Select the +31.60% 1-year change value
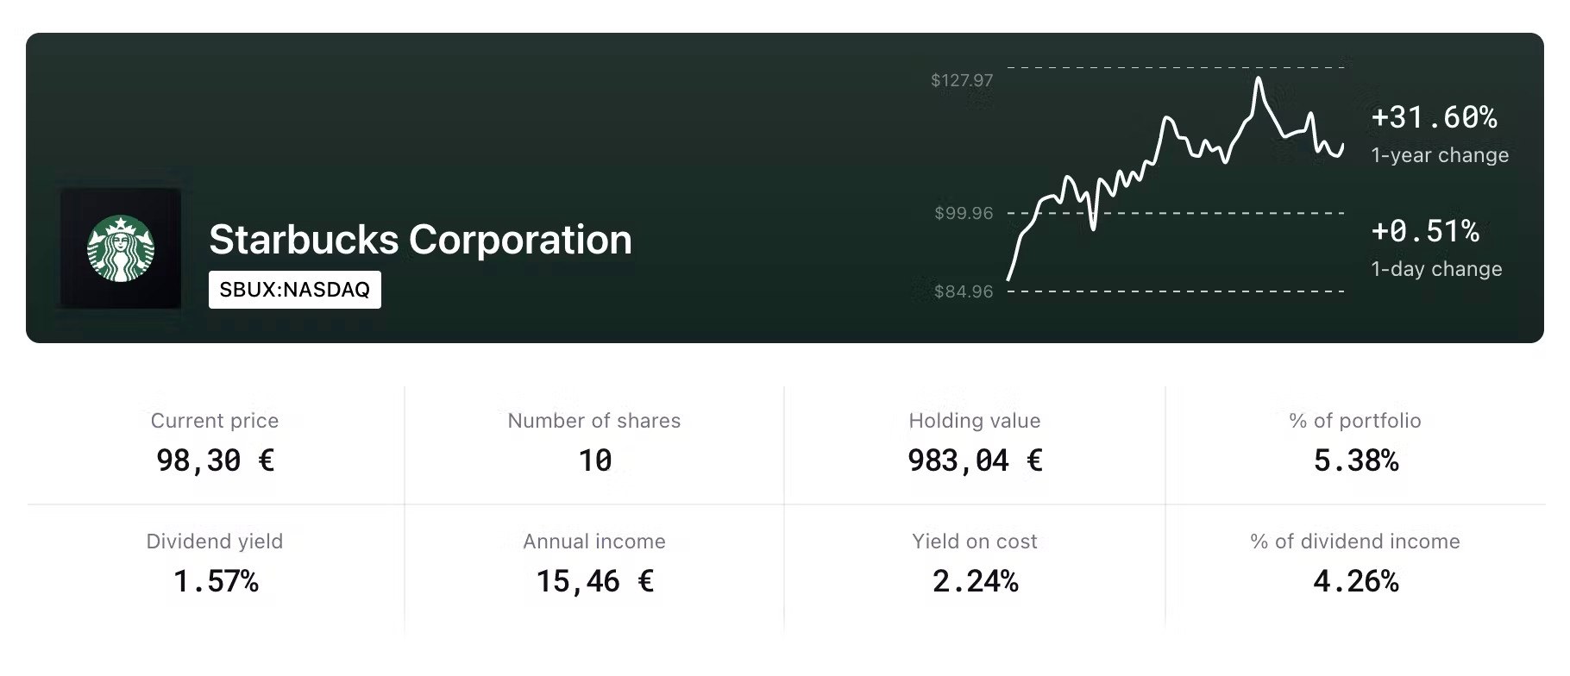This screenshot has width=1570, height=676. pos(1435,117)
